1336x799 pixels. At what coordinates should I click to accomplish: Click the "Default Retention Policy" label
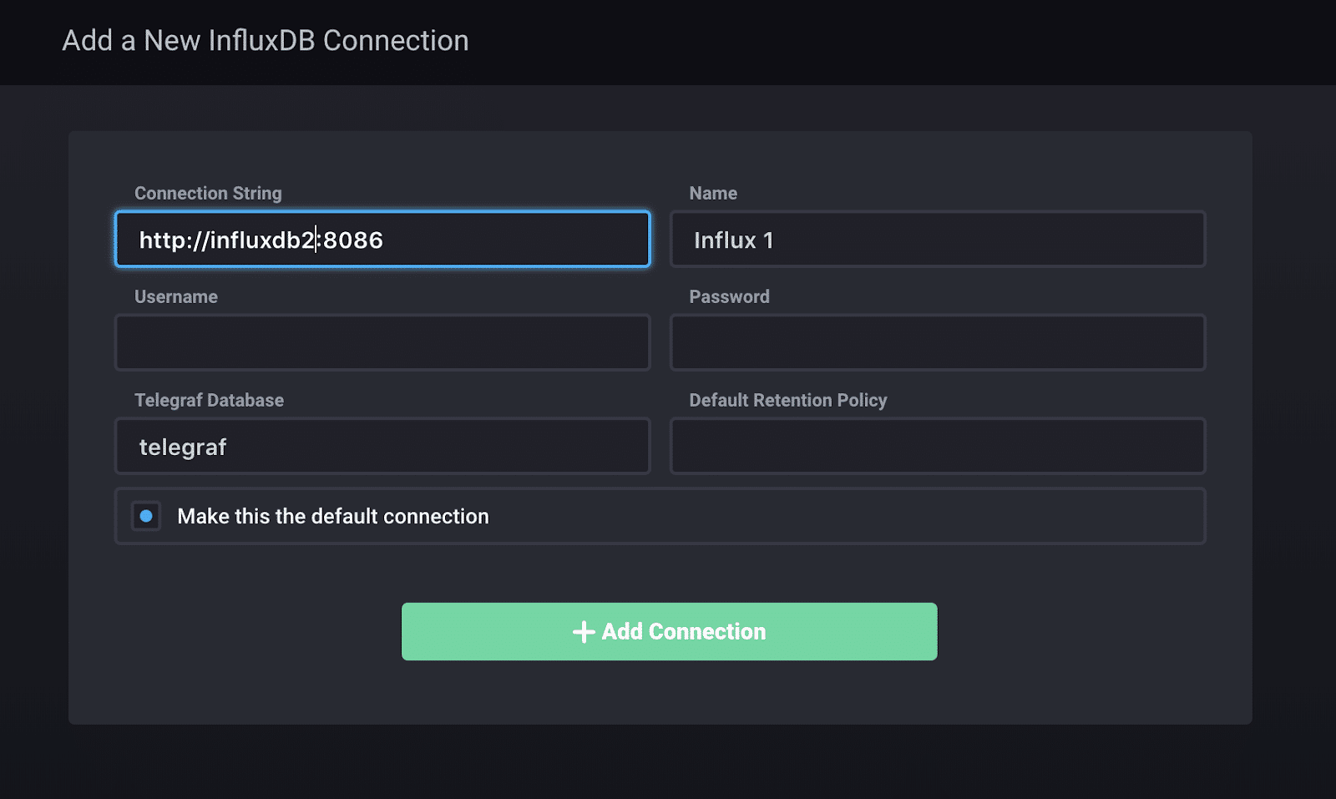coord(787,400)
